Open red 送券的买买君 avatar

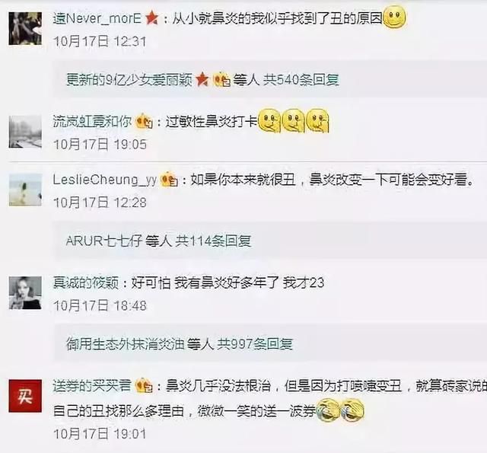[x=25, y=396]
